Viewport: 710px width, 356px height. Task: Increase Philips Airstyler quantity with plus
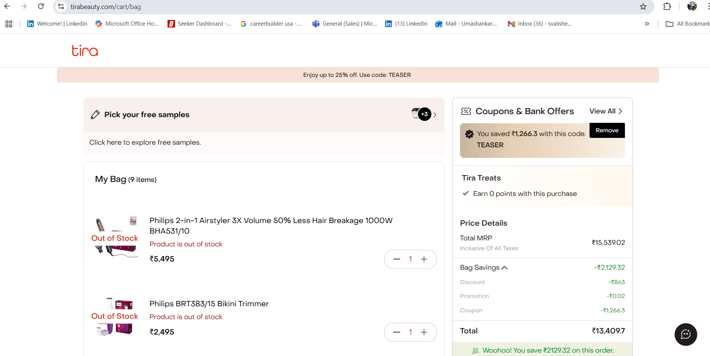coord(424,259)
